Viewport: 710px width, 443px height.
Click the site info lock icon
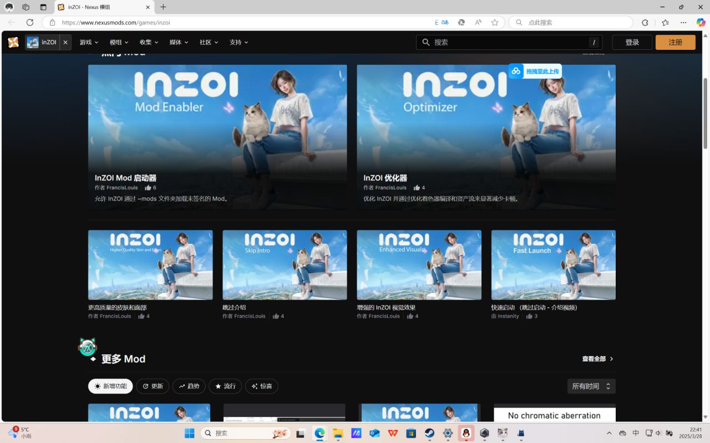(x=52, y=23)
